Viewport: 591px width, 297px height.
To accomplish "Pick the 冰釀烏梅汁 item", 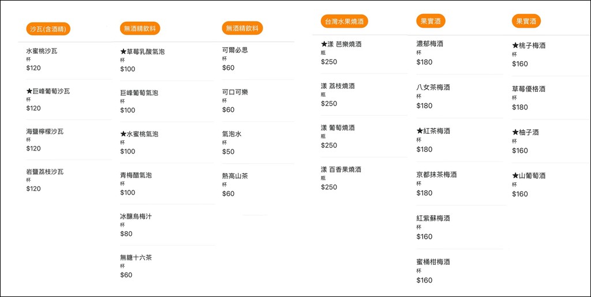I will click(x=136, y=216).
